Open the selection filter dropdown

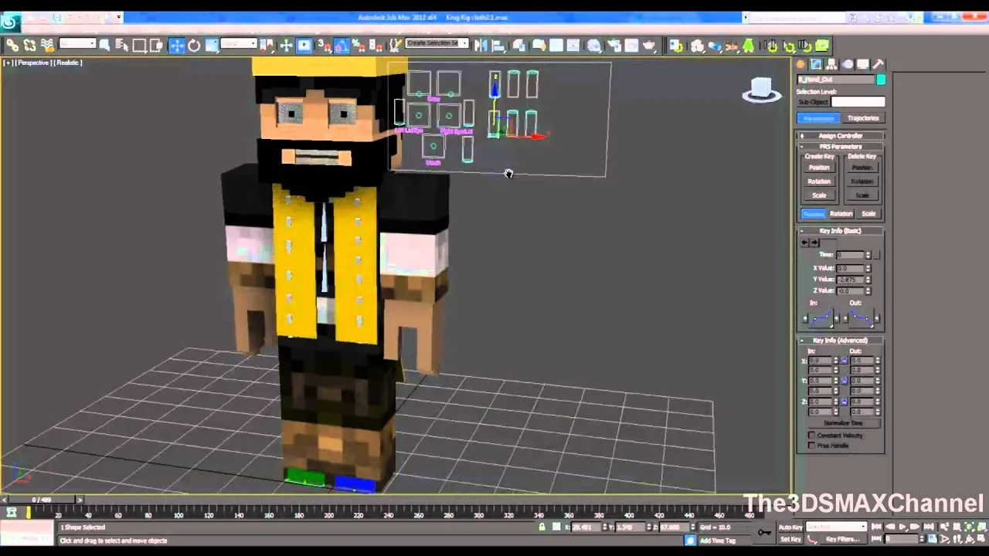coord(77,43)
